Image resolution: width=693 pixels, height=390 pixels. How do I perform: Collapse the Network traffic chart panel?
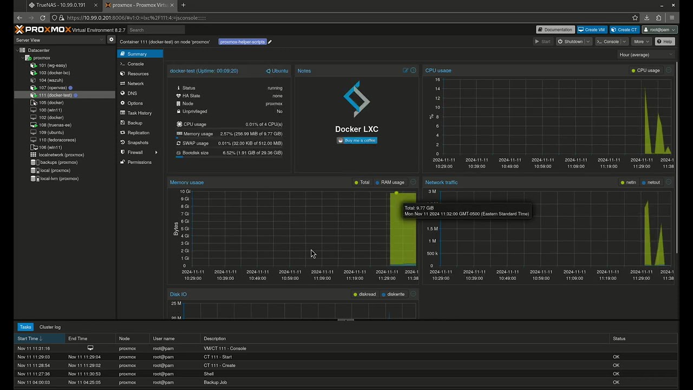click(x=669, y=182)
